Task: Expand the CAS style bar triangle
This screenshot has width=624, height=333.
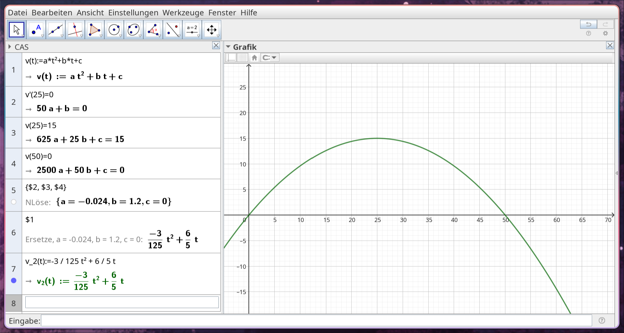Action: [x=10, y=47]
